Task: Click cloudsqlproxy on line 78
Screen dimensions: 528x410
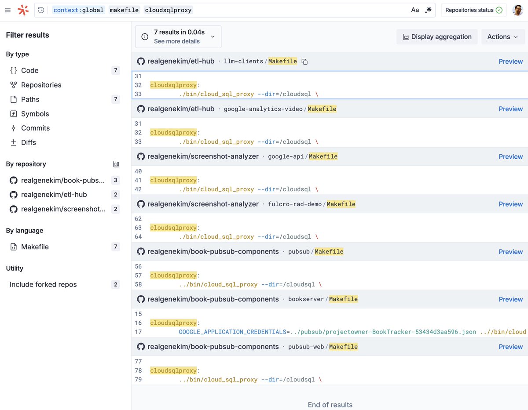Action: pyautogui.click(x=173, y=370)
